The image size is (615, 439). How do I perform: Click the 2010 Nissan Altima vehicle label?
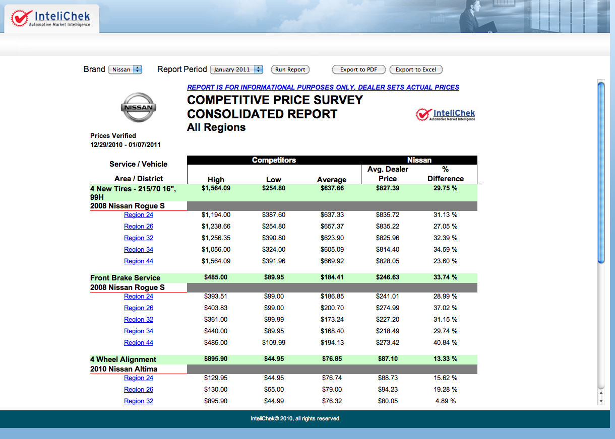tap(124, 369)
